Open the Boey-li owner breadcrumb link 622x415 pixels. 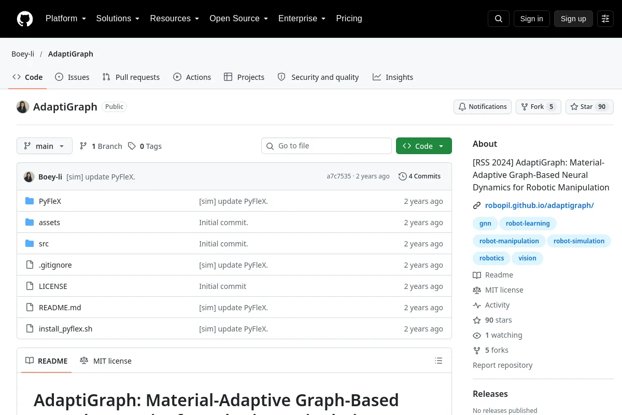click(x=23, y=54)
